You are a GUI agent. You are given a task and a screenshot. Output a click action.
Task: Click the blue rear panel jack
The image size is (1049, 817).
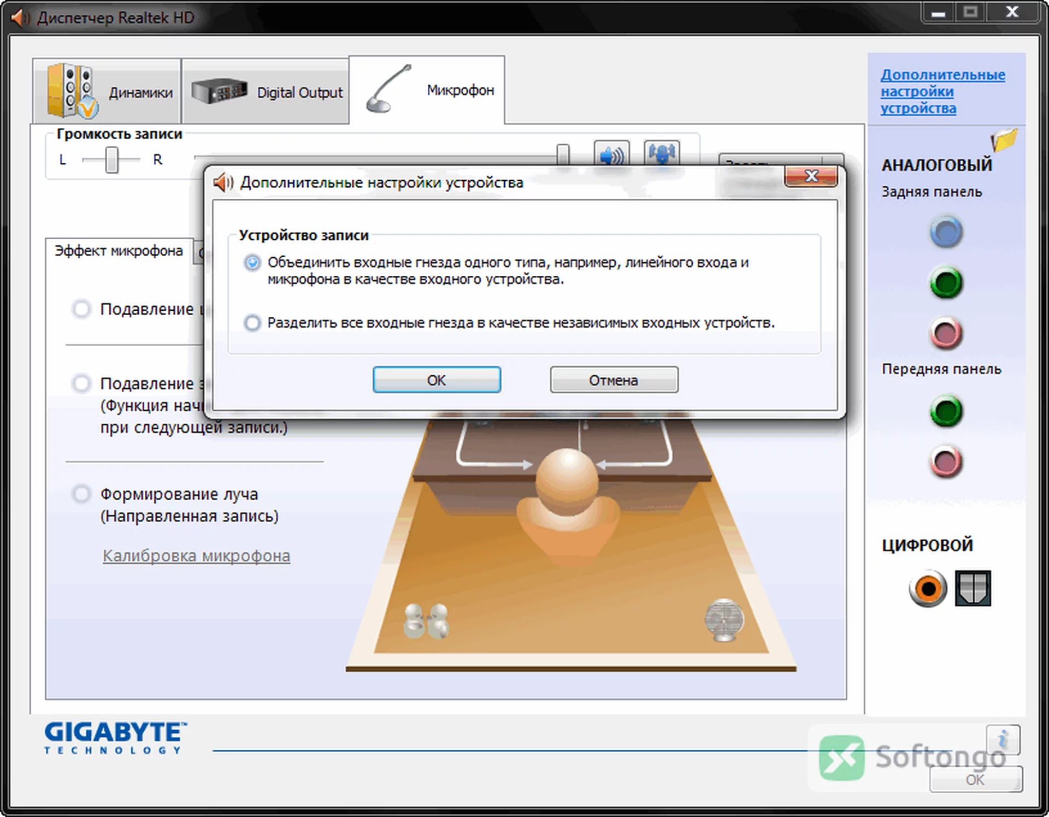(x=946, y=232)
